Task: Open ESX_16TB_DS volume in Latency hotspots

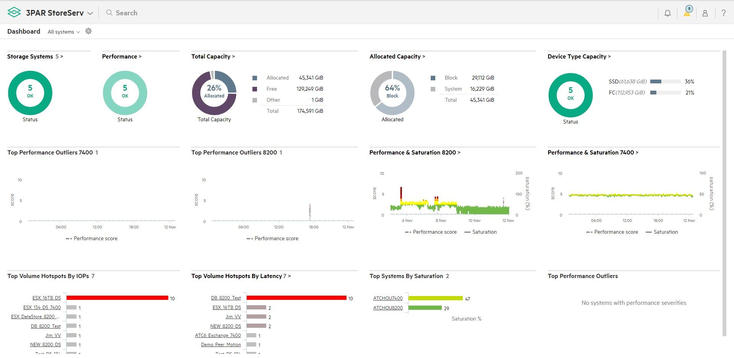Action: [227, 308]
